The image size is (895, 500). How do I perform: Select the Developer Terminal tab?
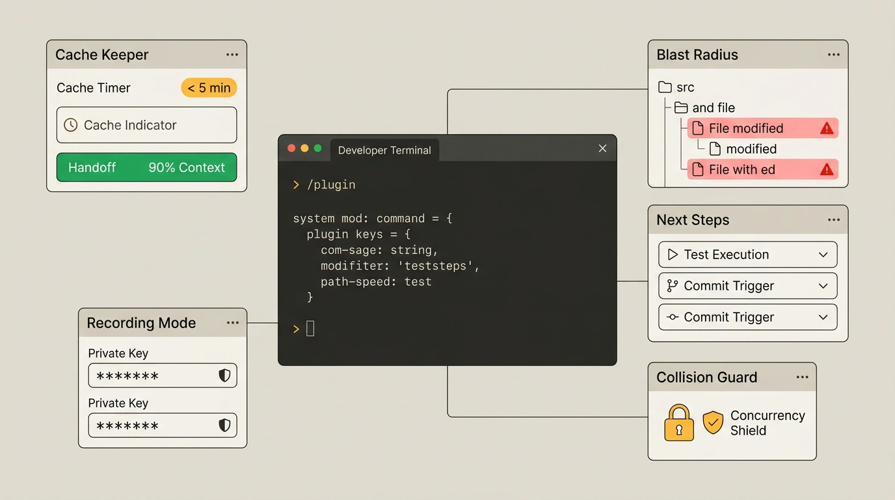point(384,150)
